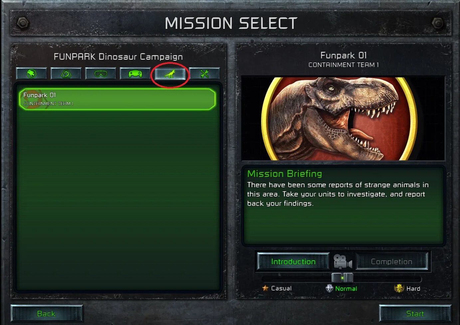This screenshot has width=460, height=325.
Task: Open the gamepad icon campaign tab
Action: 135,73
